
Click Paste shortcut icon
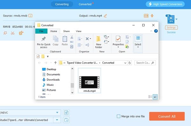72,46
